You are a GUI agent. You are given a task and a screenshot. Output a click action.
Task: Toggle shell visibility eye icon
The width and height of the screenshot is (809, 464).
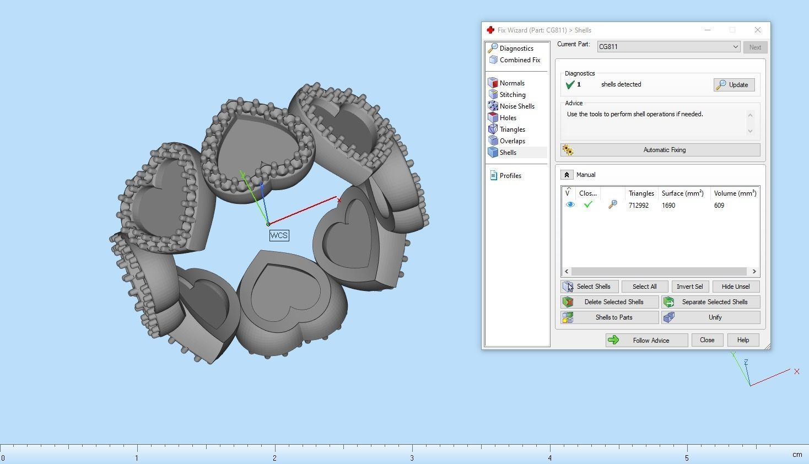(570, 205)
